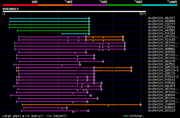Click the cyan alignment bar of Q9SBM8
Screen dimensions: 180x118
coord(49,21)
